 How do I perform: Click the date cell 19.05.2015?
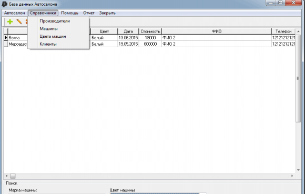(x=128, y=44)
